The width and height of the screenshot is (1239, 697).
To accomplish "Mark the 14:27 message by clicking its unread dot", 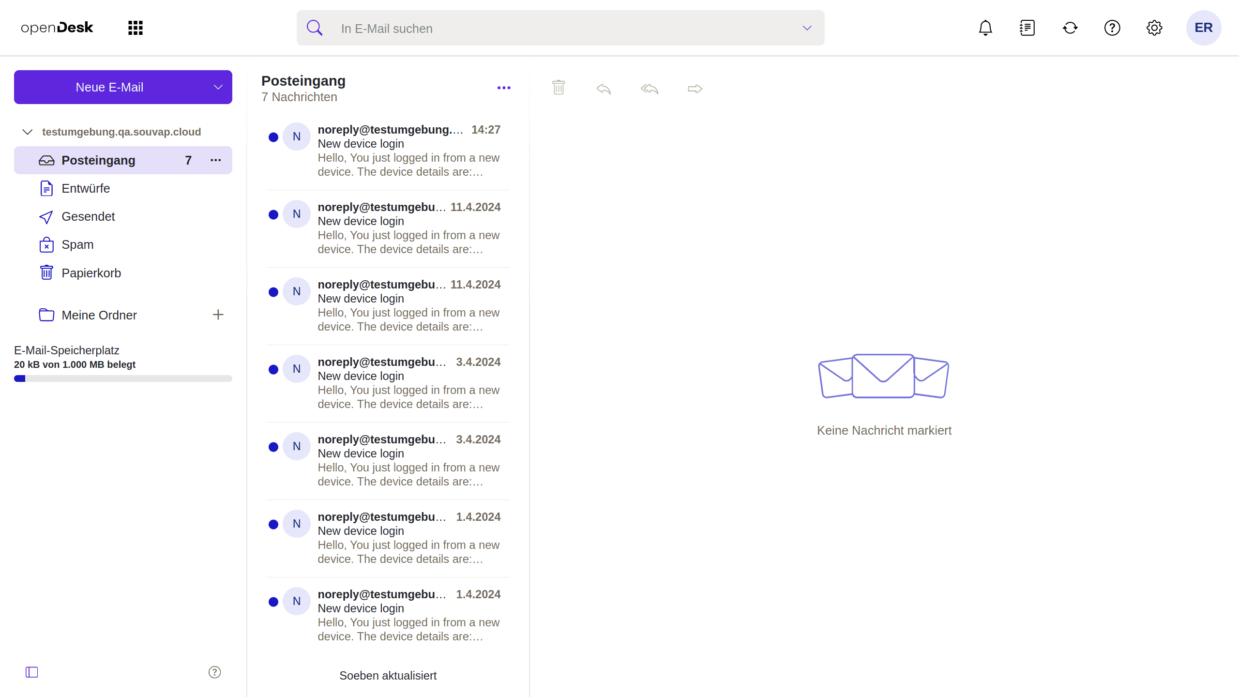I will [273, 136].
